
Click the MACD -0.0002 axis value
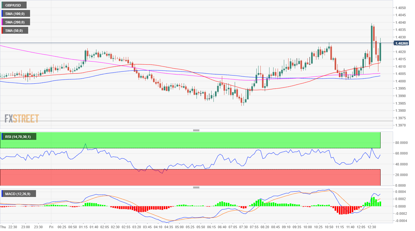click(x=400, y=214)
